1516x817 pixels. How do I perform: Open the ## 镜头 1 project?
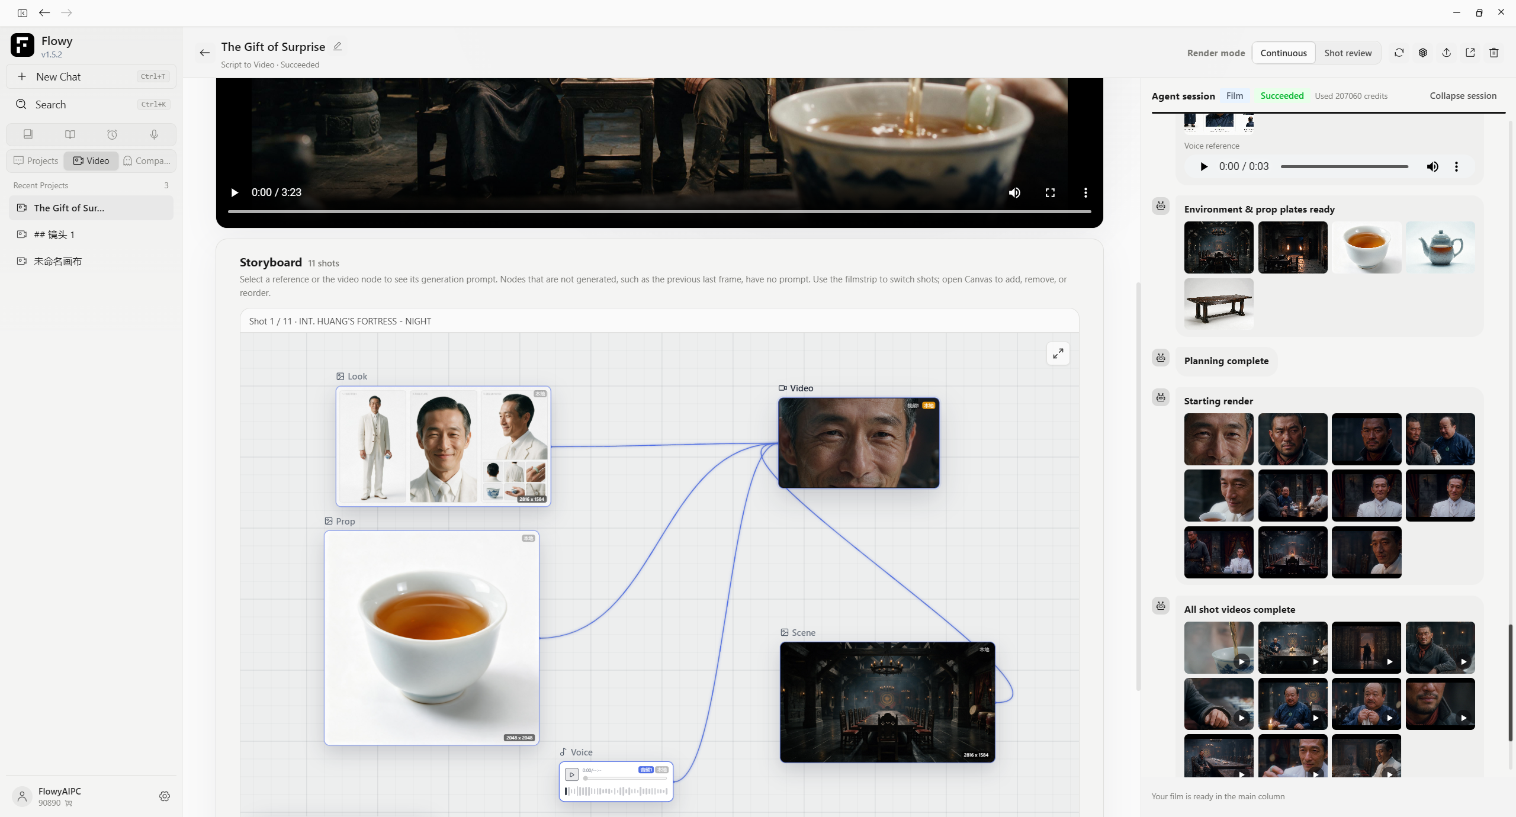click(91, 234)
